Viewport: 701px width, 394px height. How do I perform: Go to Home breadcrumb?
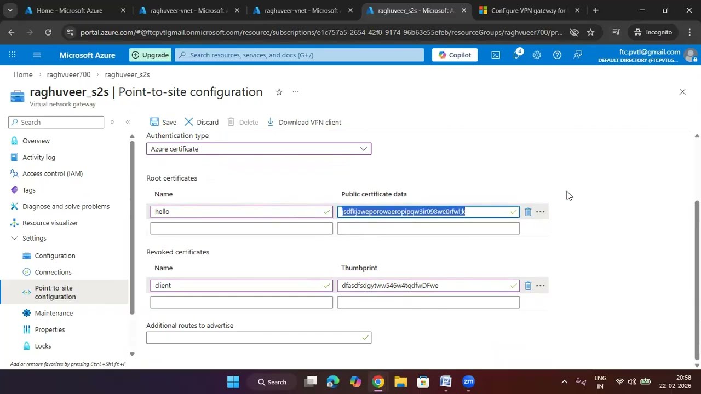tap(23, 74)
